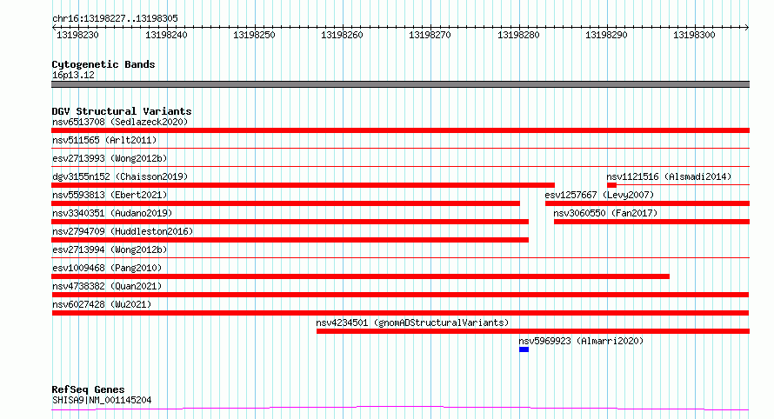Click the RefSeq Genes track heading

point(88,390)
